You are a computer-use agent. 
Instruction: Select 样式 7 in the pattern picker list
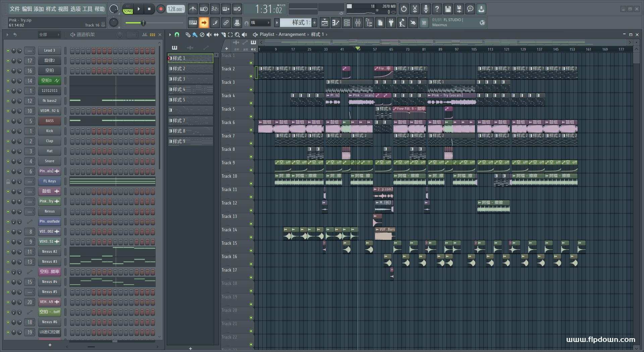191,121
